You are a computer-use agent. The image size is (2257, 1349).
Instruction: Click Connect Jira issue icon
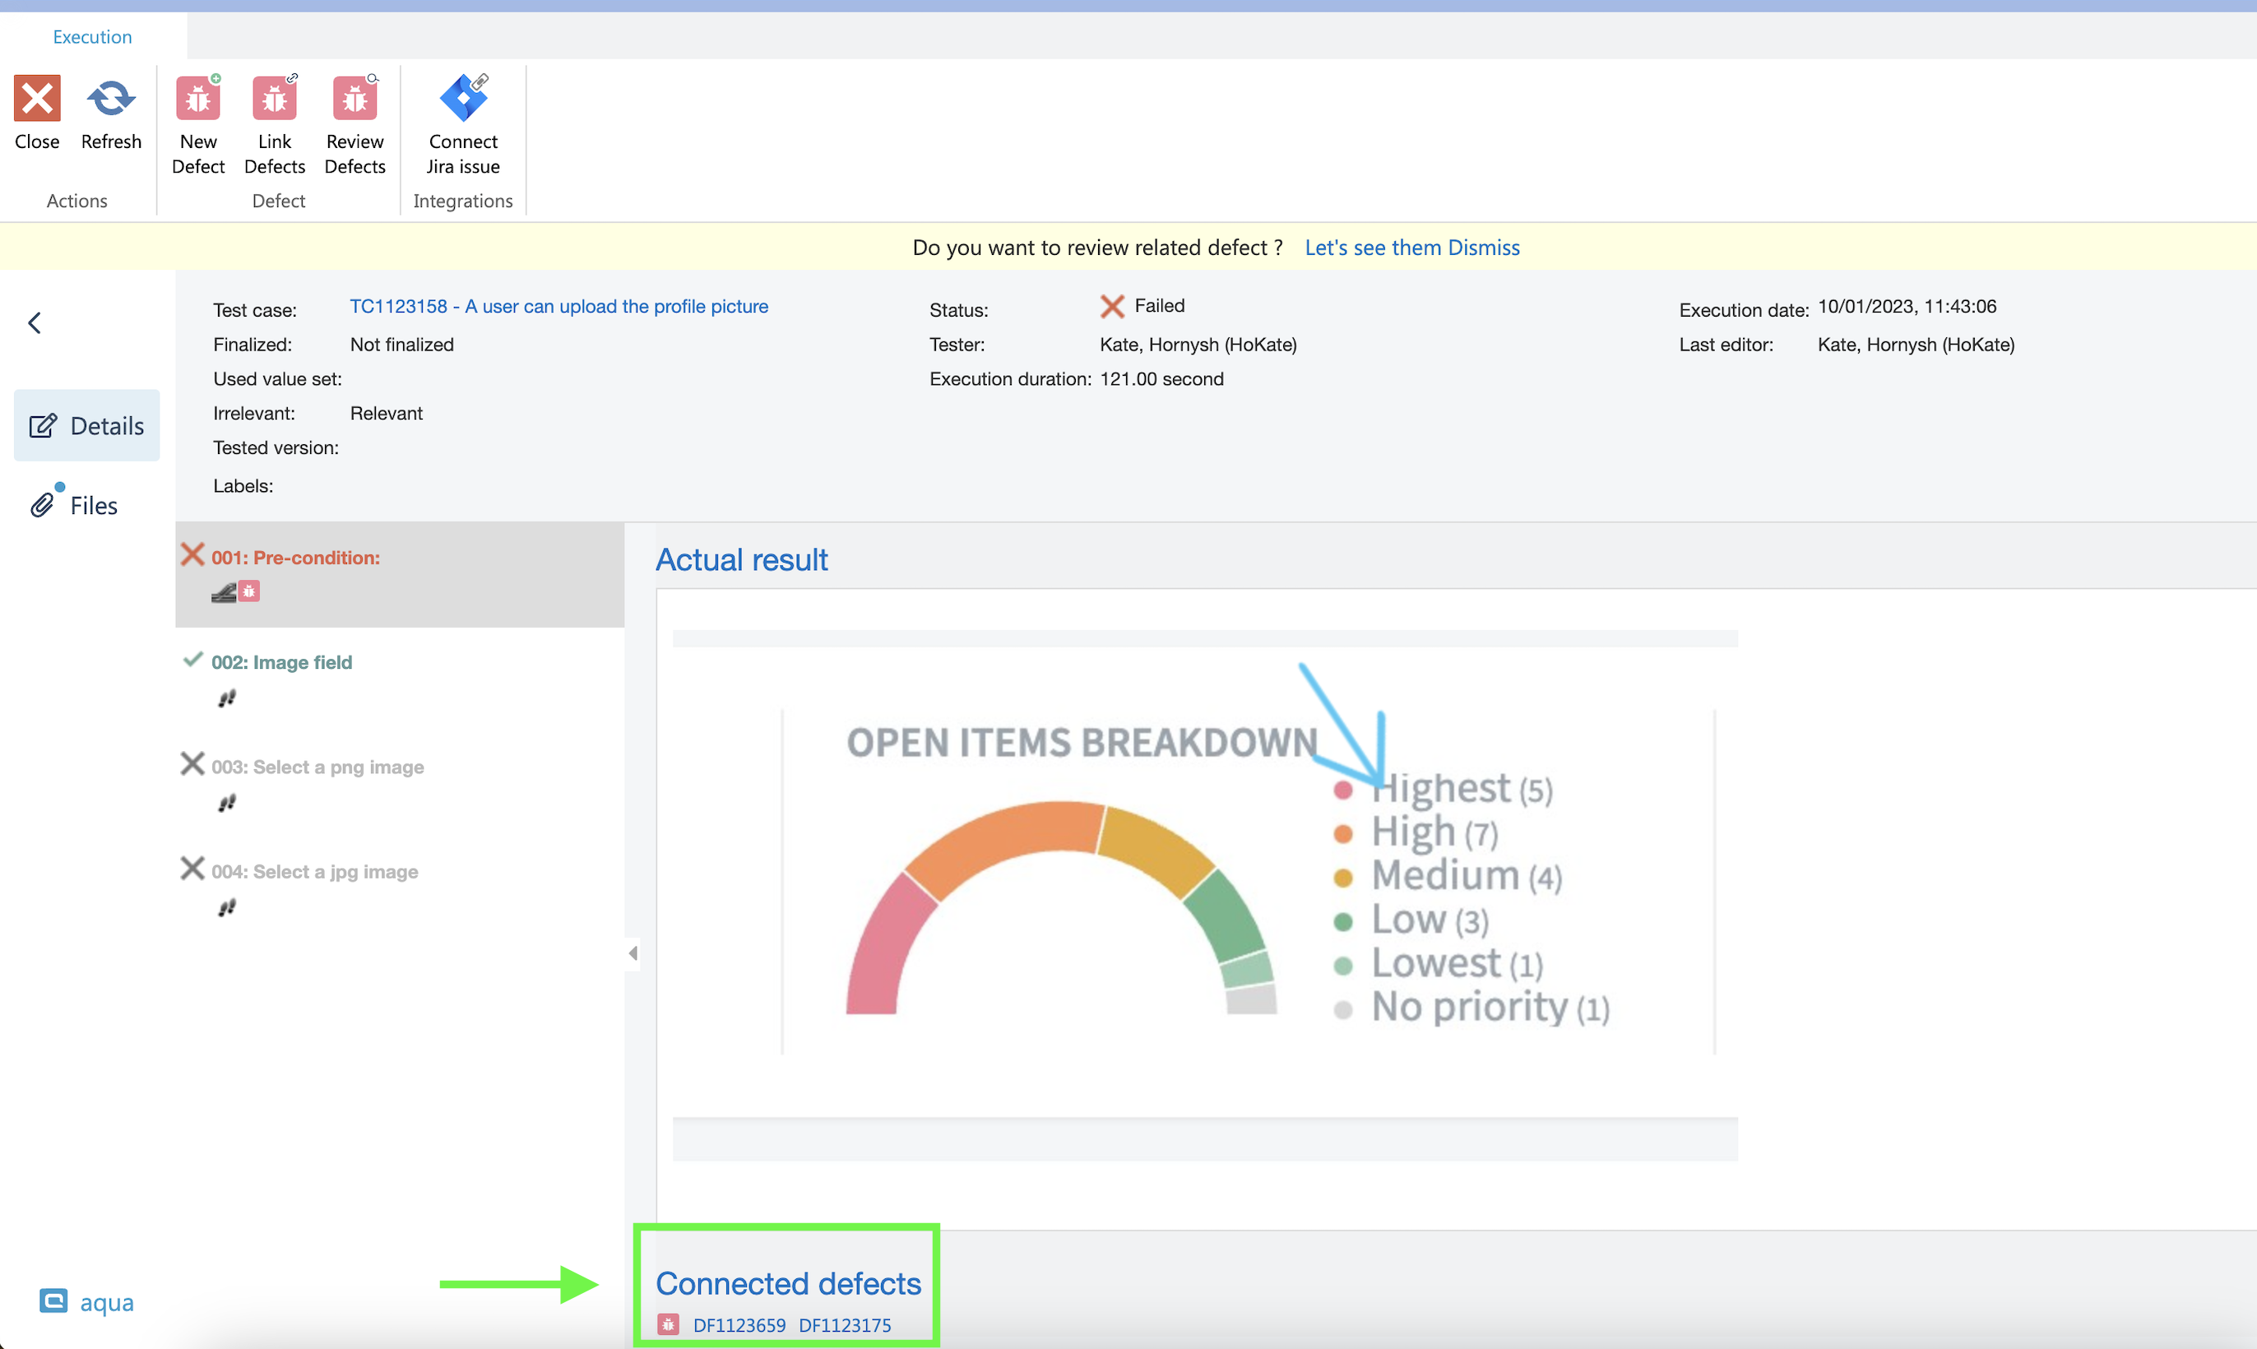tap(463, 98)
